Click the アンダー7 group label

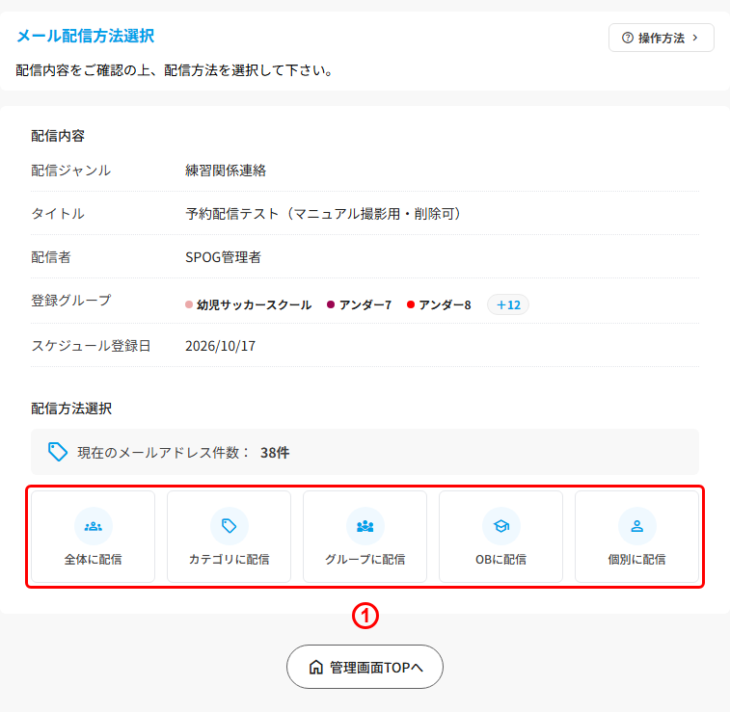tap(365, 305)
